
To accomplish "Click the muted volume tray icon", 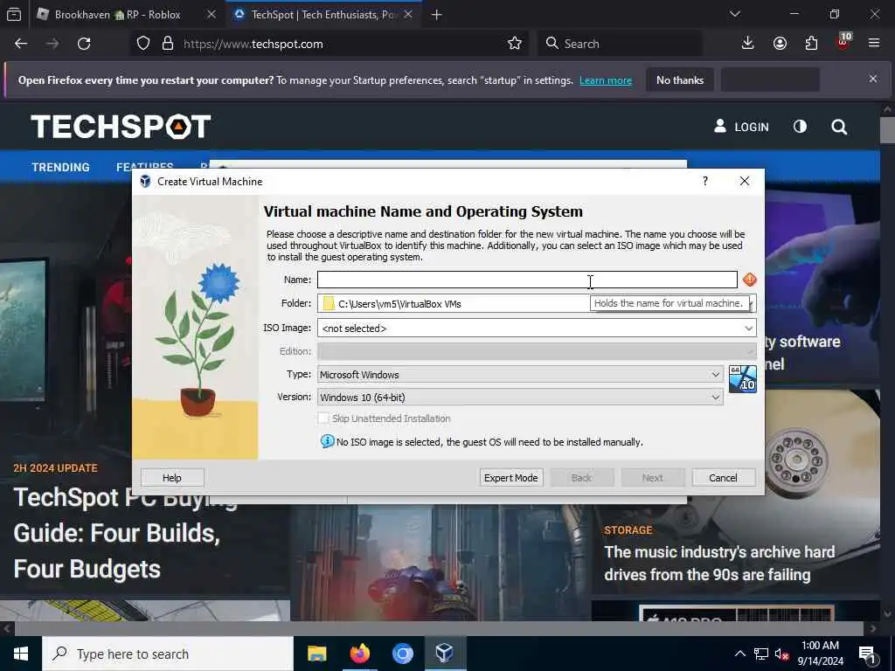I will pyautogui.click(x=781, y=654).
